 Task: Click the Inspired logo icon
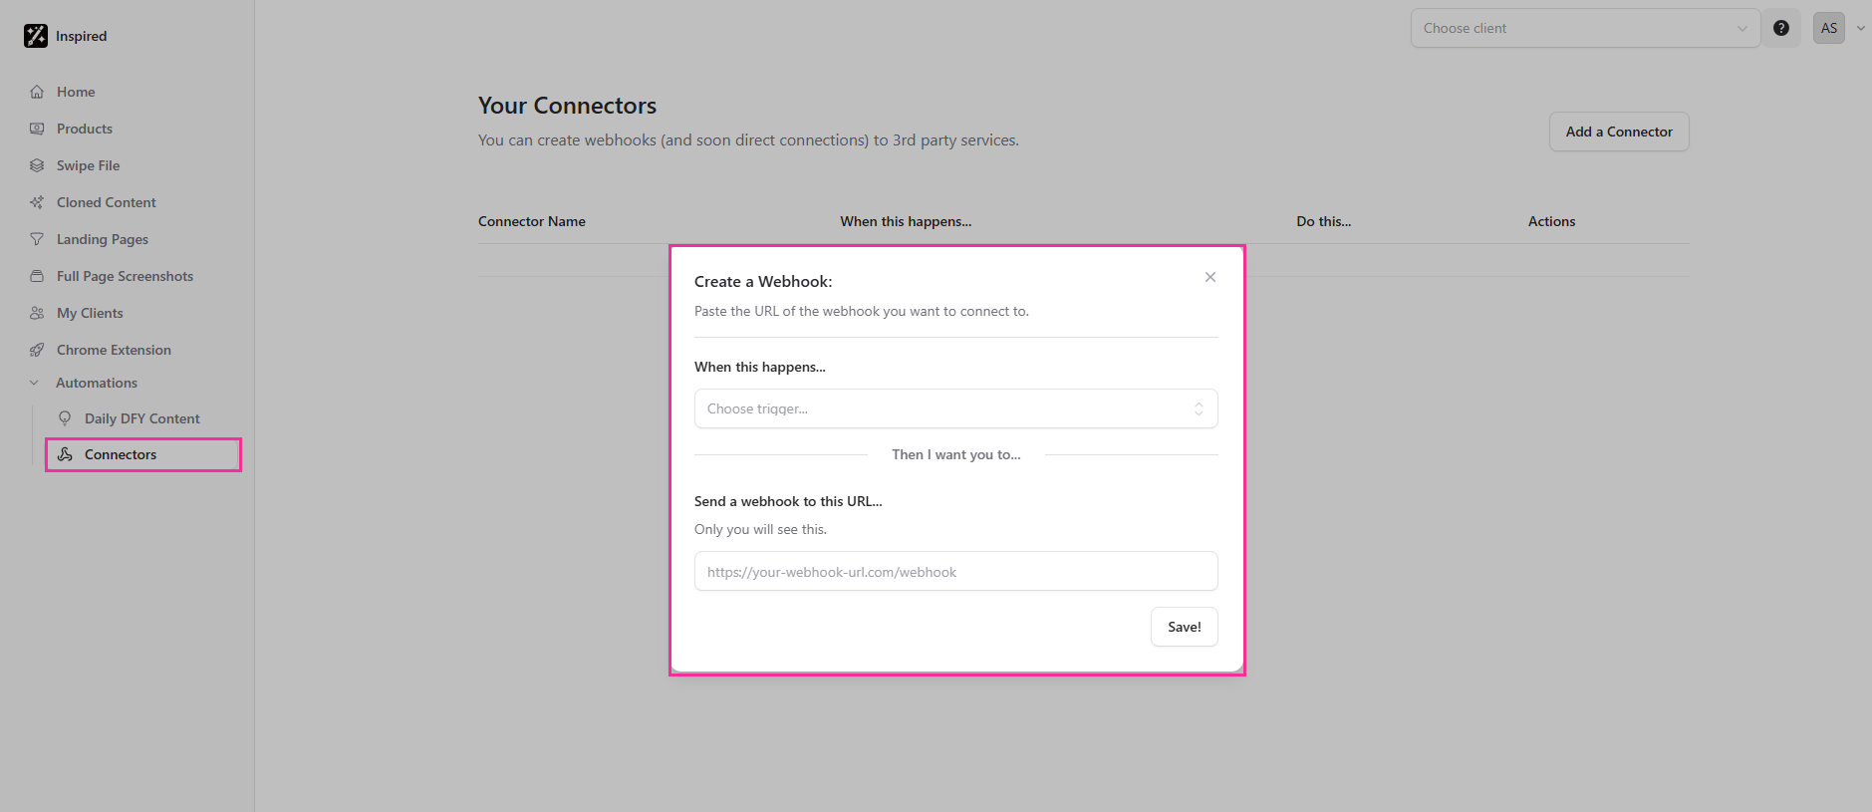click(36, 36)
